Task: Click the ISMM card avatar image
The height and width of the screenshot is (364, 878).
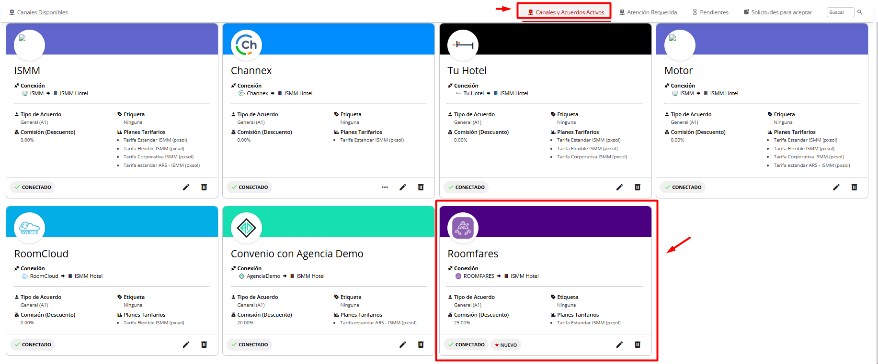Action: click(30, 45)
